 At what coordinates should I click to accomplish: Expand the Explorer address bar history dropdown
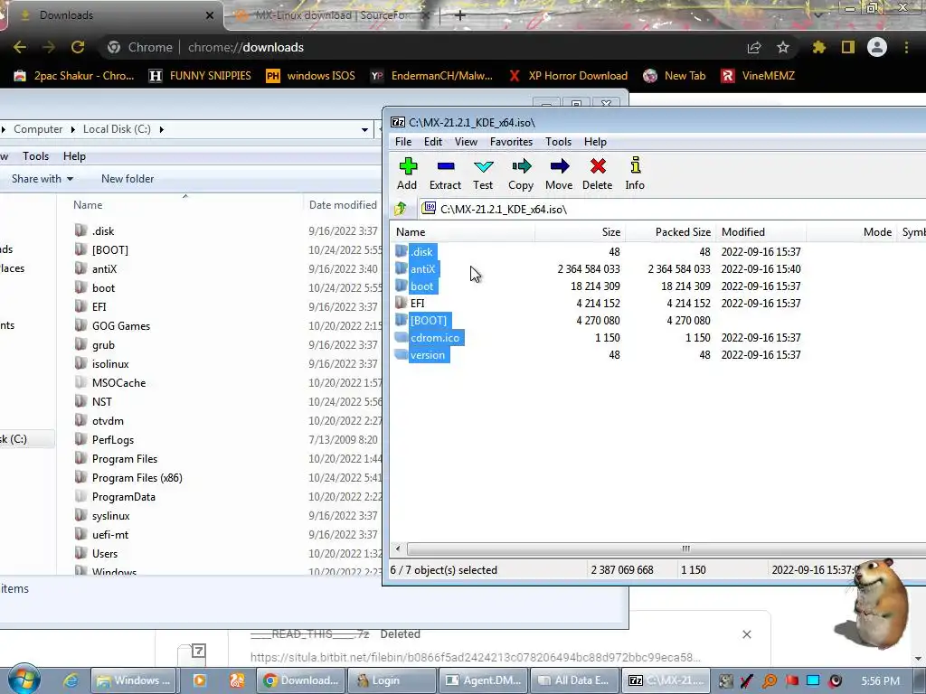click(365, 129)
